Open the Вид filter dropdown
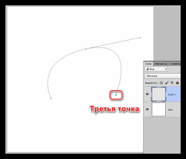This screenshot has width=186, height=159. coord(156,69)
